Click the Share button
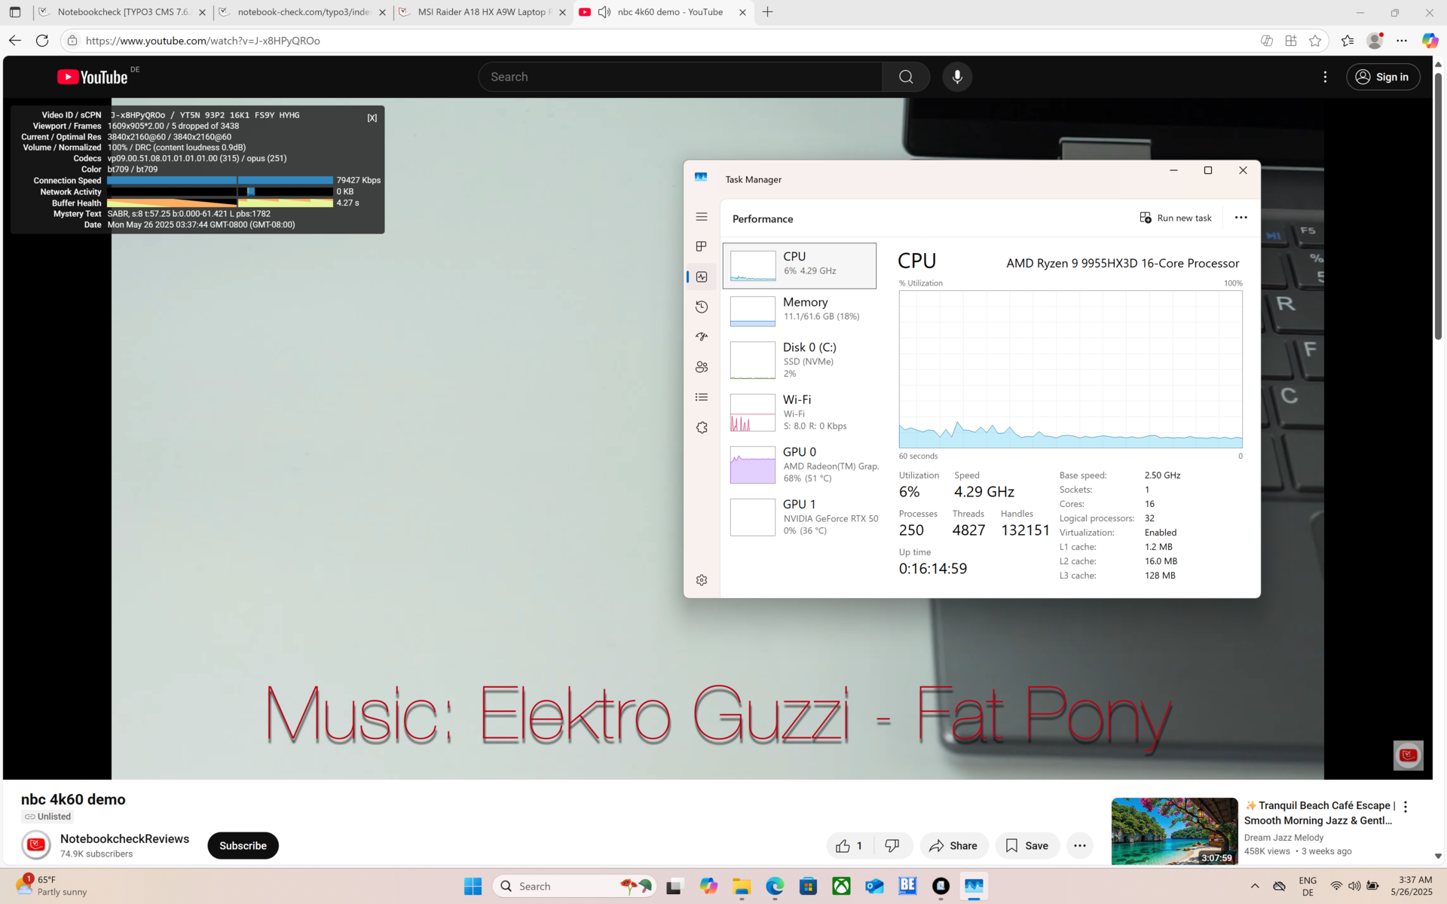 (953, 845)
